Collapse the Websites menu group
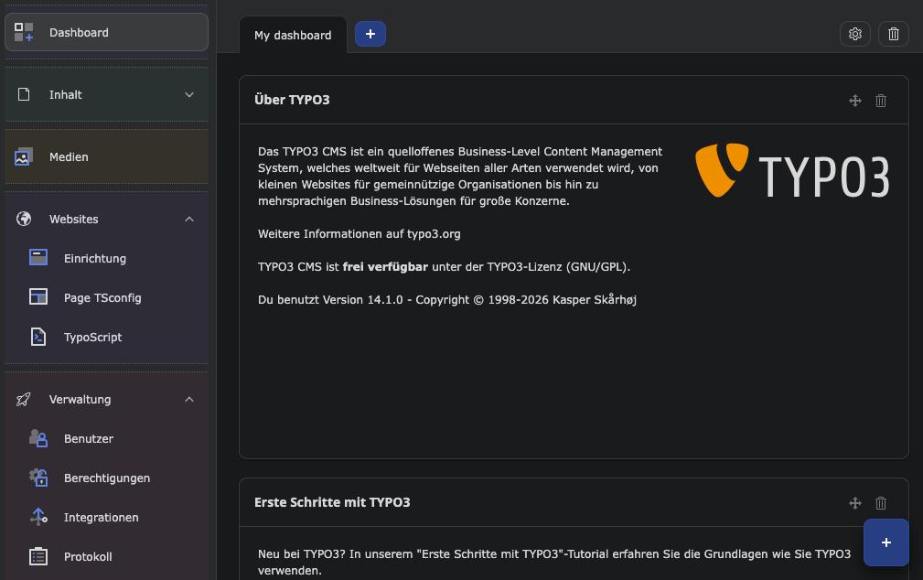 tap(189, 219)
